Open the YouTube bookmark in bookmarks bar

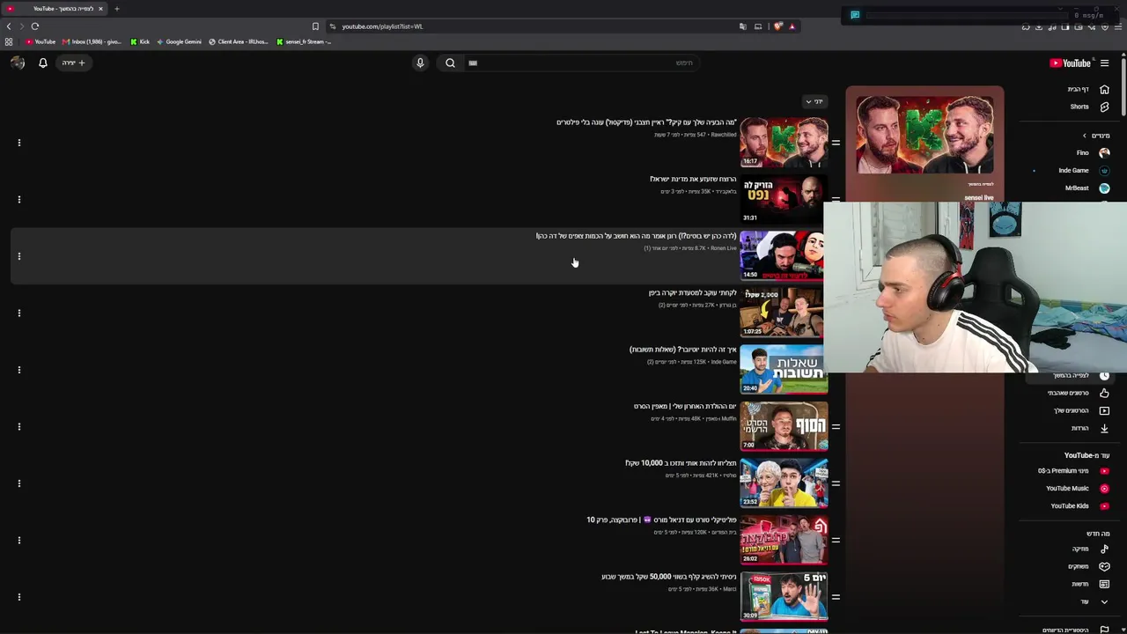(x=41, y=41)
